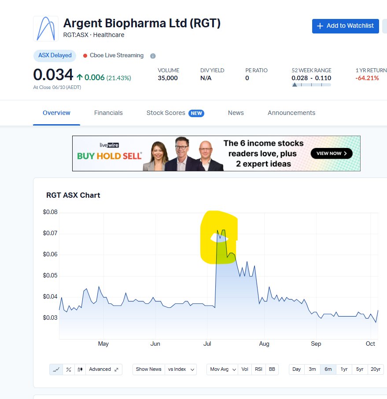This screenshot has height=399, width=387.
Task: Select the 20yr chart range
Action: [376, 369]
